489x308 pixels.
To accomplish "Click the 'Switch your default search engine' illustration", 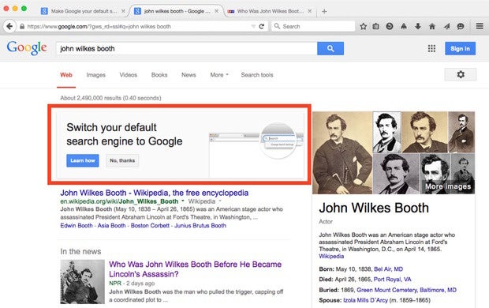I will coord(256,150).
